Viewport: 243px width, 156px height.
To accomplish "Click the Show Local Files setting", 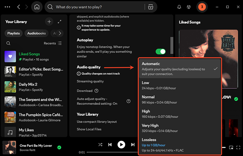I will point(89,129).
